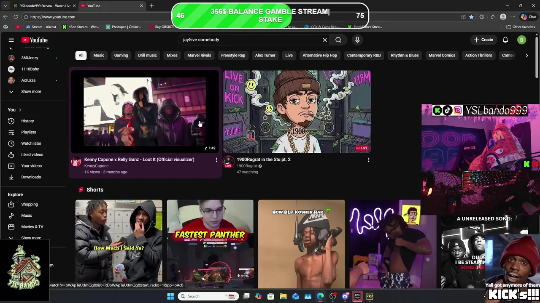540x303 pixels.
Task: Choose the Alternative Hip Hop chip
Action: (320, 55)
